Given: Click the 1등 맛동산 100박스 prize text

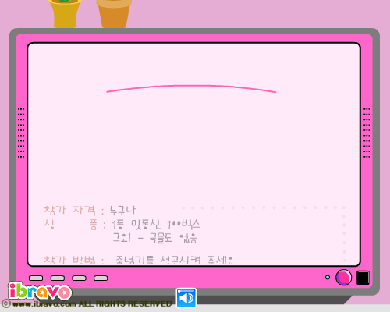Looking at the screenshot, I should (156, 225).
